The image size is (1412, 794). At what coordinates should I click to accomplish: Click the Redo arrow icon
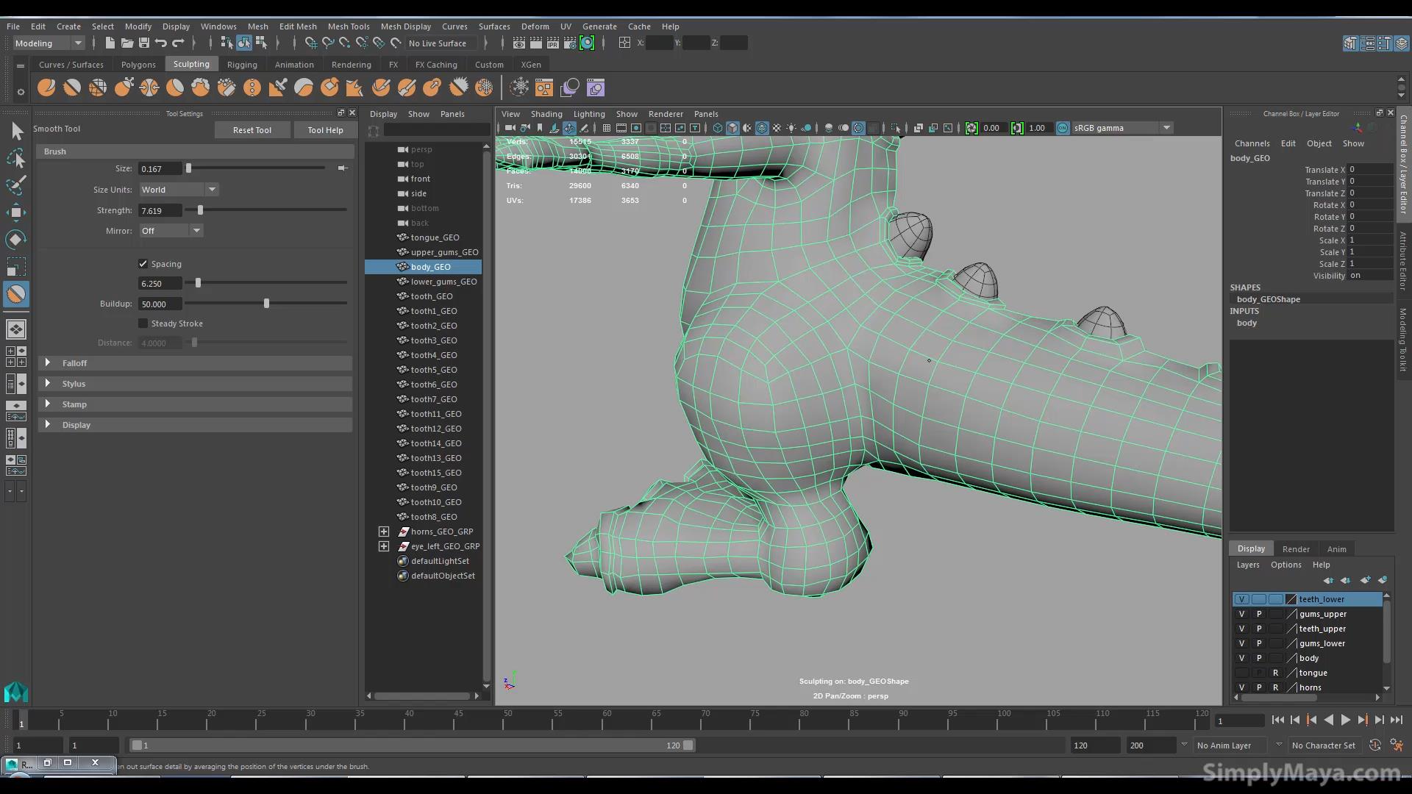point(178,43)
